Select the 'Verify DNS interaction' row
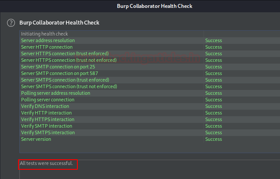 pyautogui.click(x=149, y=107)
